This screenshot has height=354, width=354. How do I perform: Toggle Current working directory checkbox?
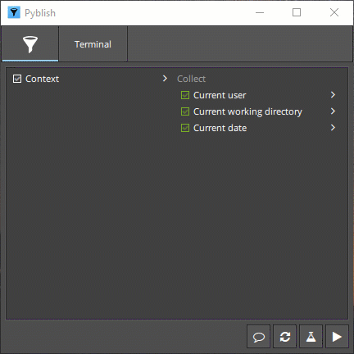185,111
